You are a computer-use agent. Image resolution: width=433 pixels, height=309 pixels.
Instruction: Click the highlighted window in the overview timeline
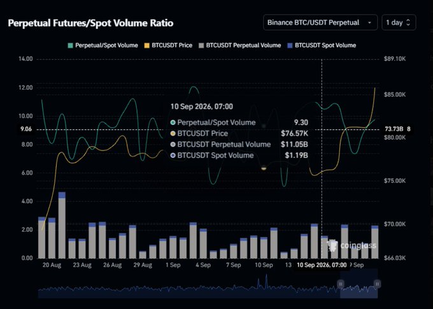(358, 284)
